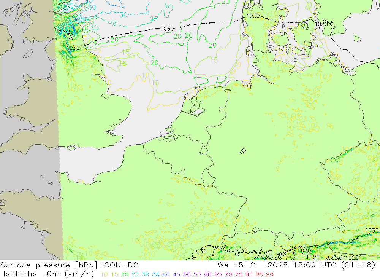This screenshot has width=380, height=279.
Task: Select the 25 value in isotachs legend
Action: (x=134, y=274)
